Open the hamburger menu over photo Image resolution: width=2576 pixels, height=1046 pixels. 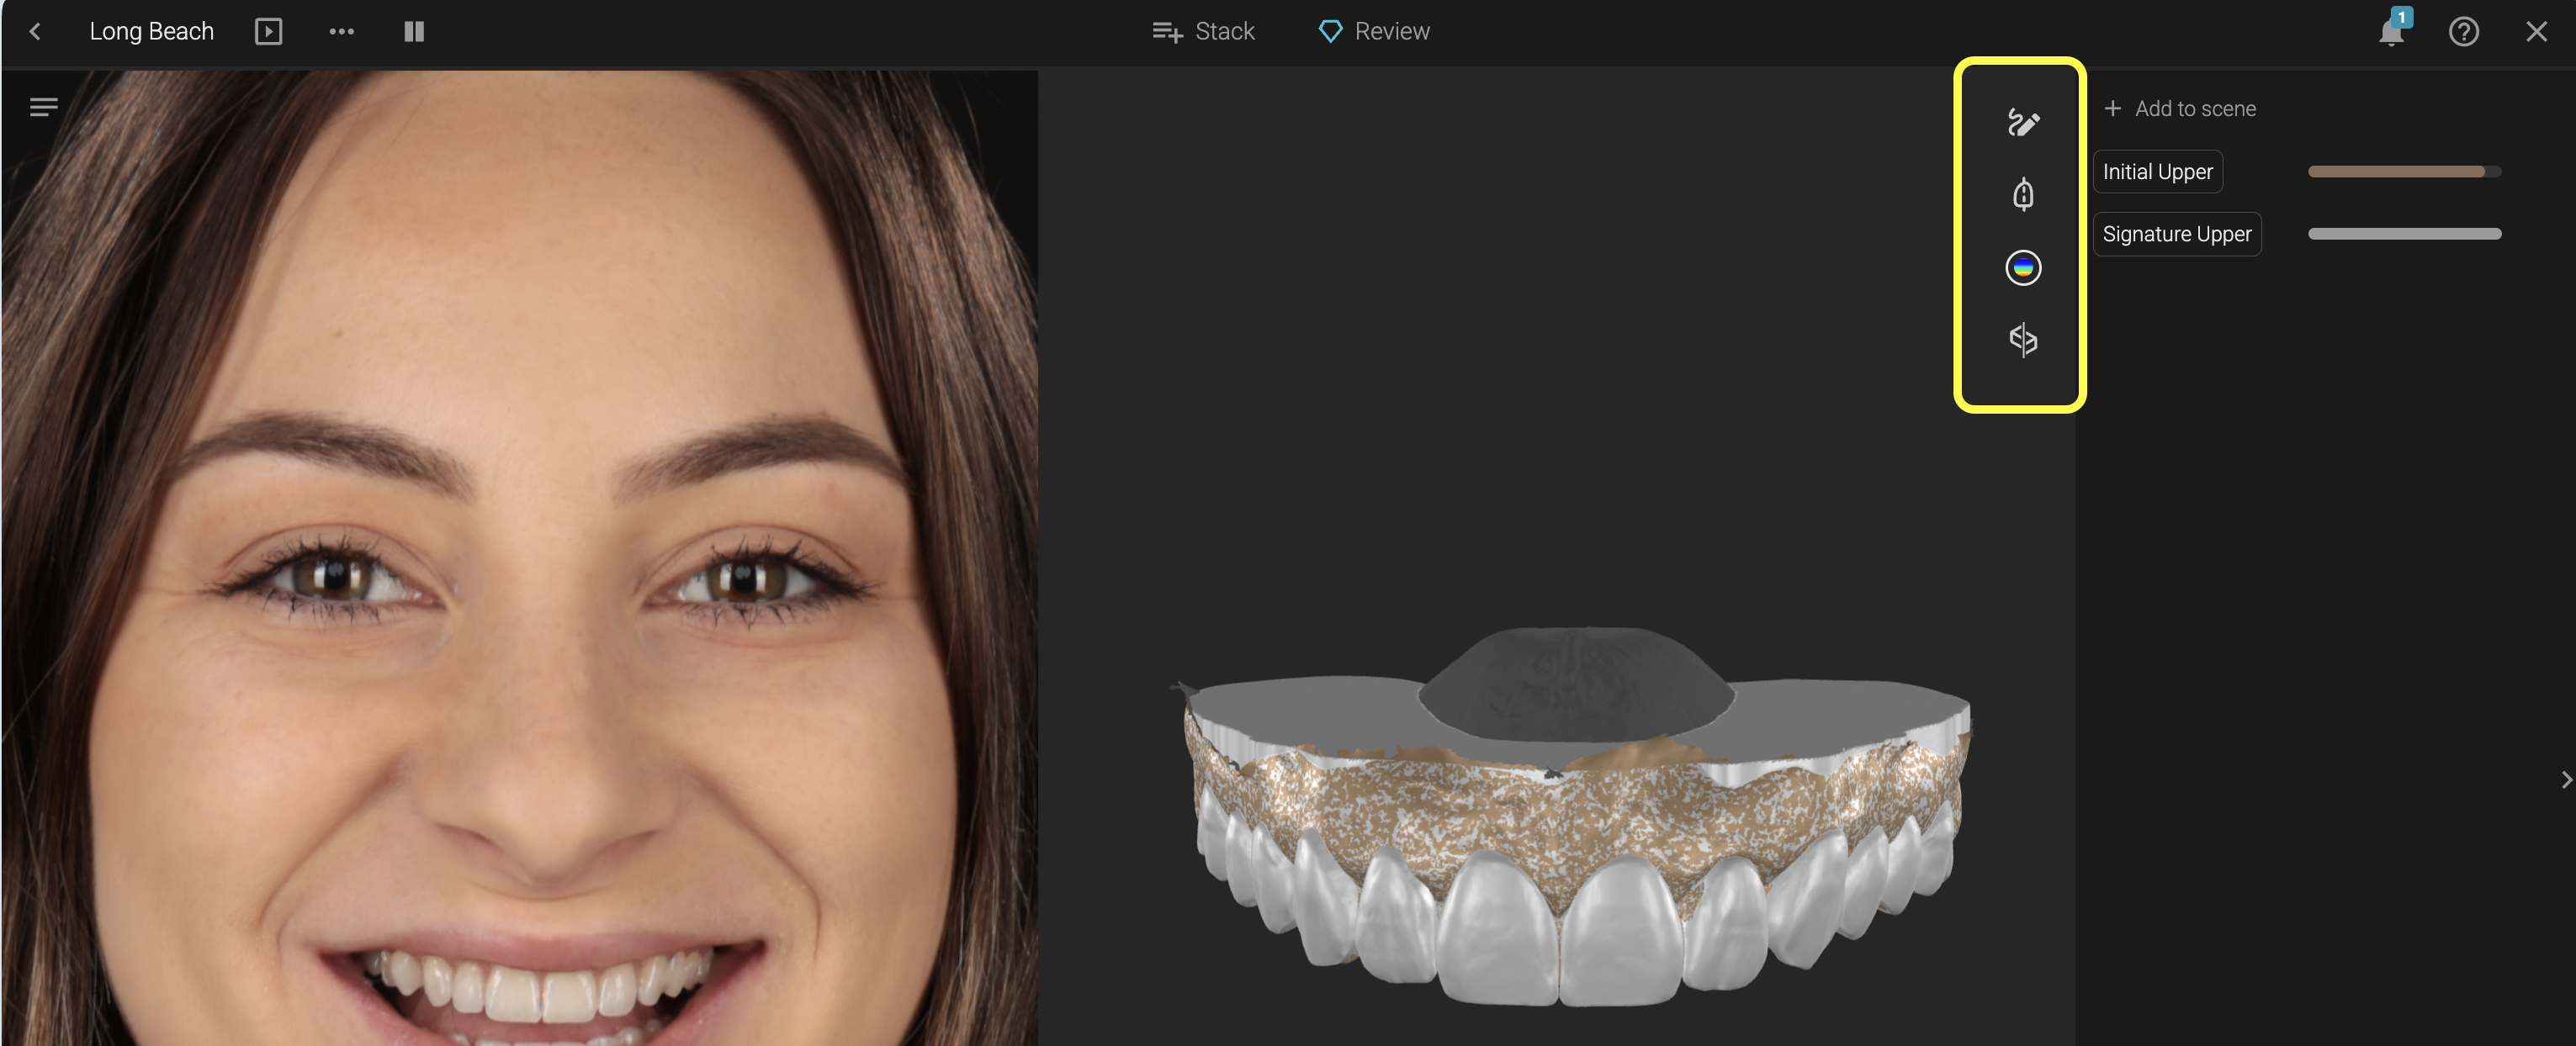point(43,107)
